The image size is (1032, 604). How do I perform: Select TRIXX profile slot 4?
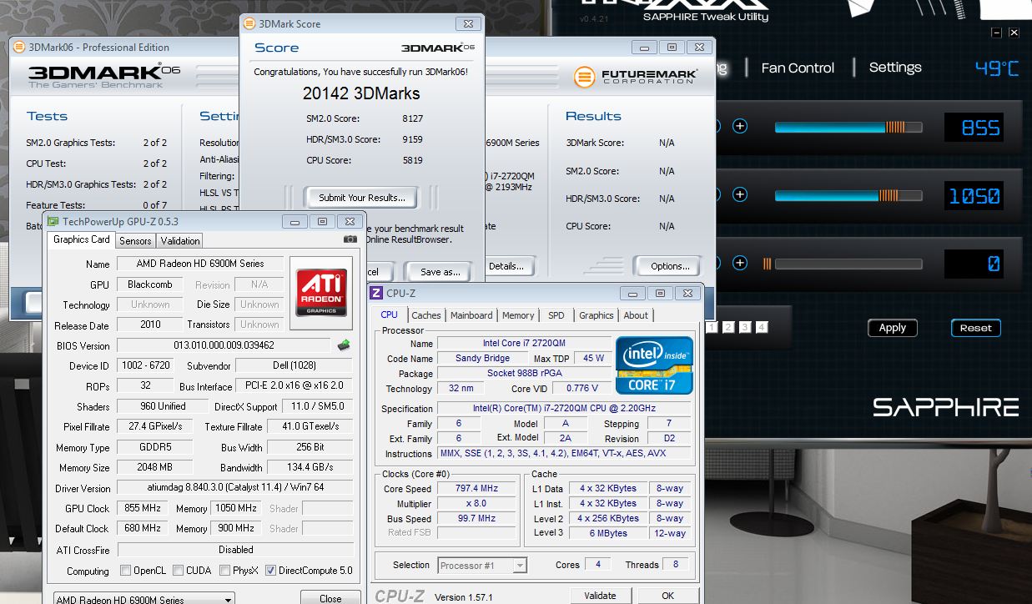[762, 327]
